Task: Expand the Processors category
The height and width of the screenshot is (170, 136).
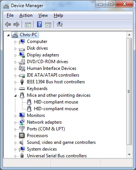Action: (x=15, y=136)
